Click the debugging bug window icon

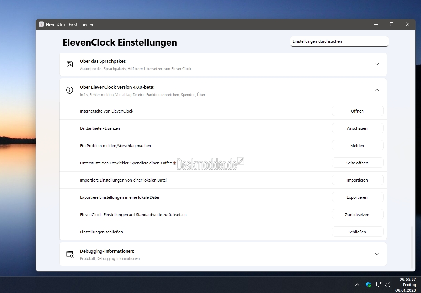[x=70, y=254]
